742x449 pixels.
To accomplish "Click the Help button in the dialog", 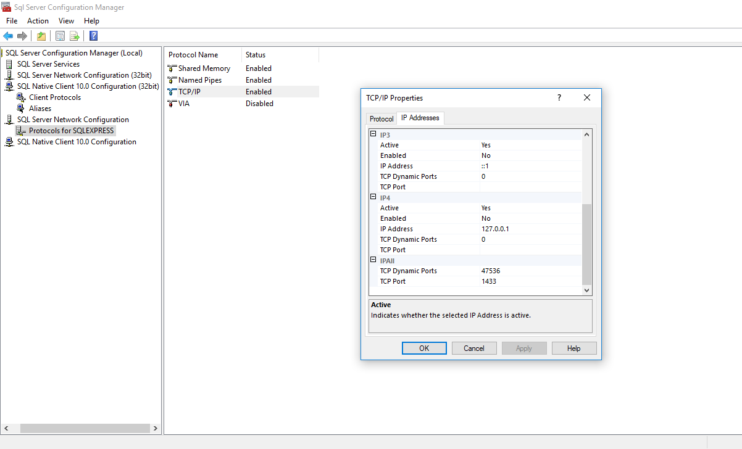I will [x=574, y=348].
